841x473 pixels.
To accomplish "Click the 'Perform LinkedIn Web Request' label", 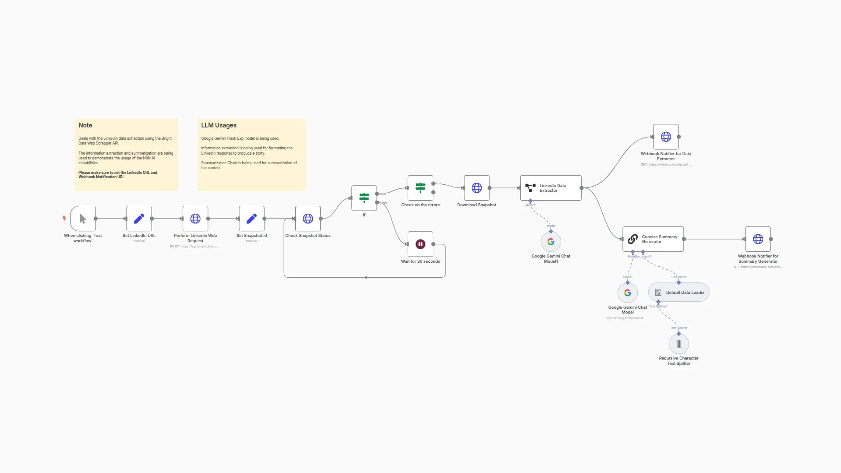I will pos(195,238).
